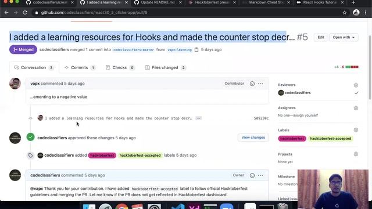The width and height of the screenshot is (372, 209).
Task: Click the View changes button
Action: [253, 138]
